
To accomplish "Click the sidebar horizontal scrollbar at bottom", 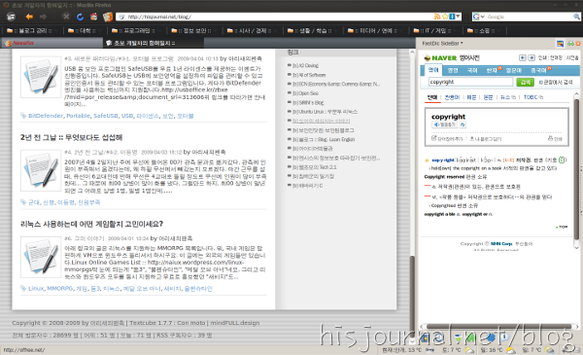I will pos(498,327).
